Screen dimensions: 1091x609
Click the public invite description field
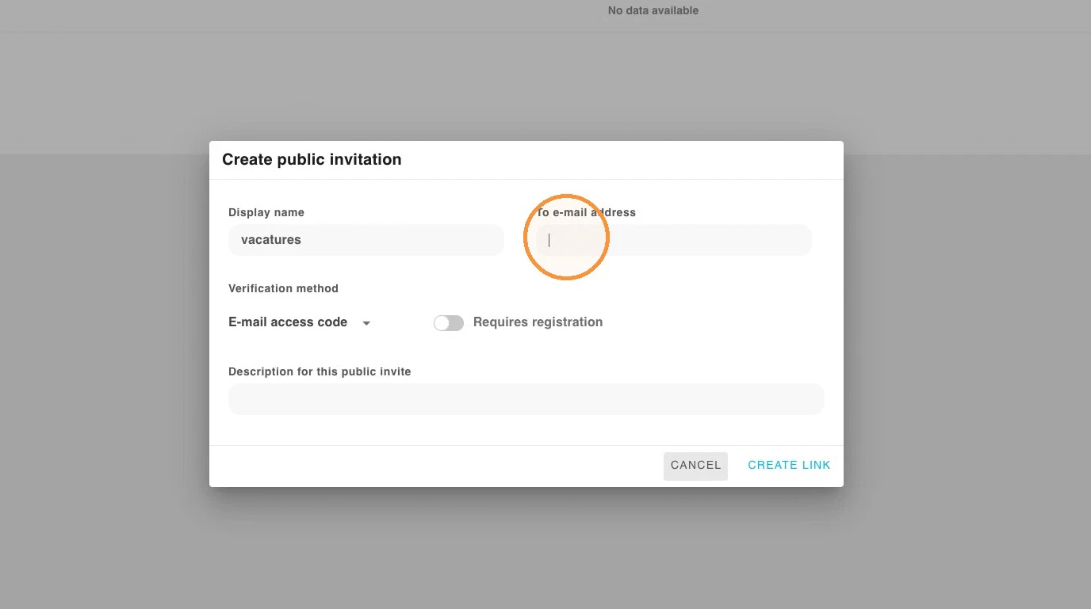pyautogui.click(x=526, y=399)
